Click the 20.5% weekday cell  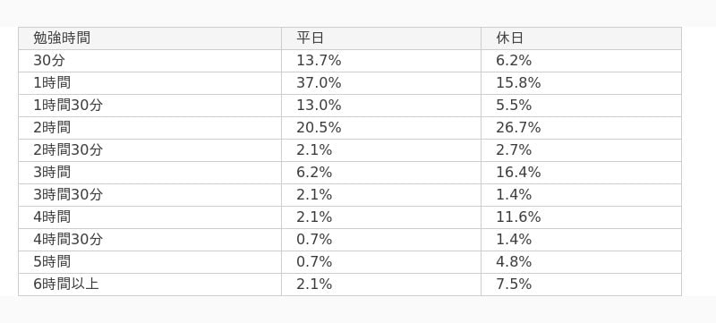point(381,128)
